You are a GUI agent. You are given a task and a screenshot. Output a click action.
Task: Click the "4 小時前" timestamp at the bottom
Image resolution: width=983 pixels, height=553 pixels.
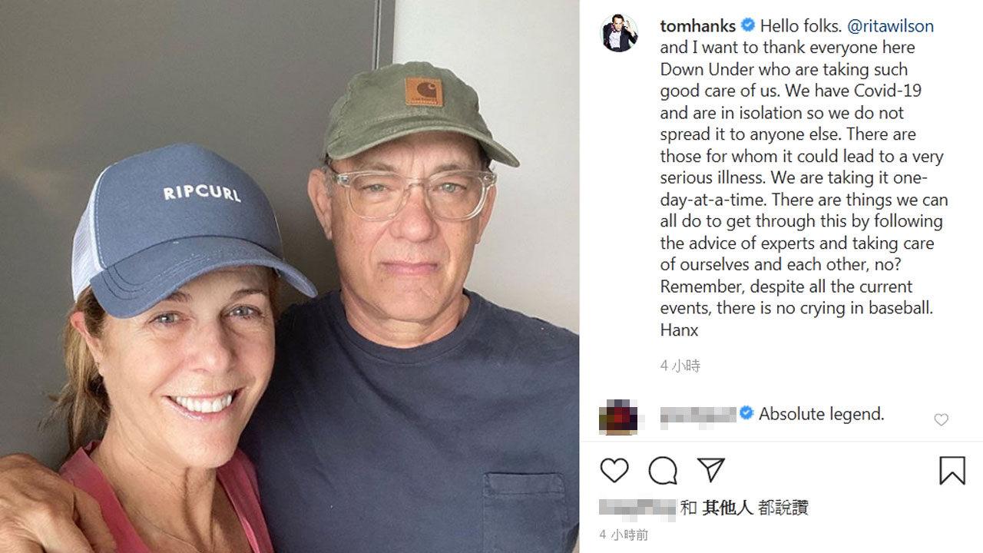pyautogui.click(x=624, y=535)
